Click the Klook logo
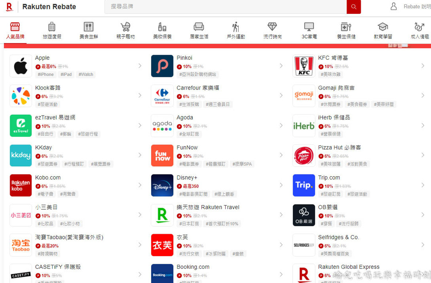This screenshot has width=431, height=283. [x=21, y=96]
